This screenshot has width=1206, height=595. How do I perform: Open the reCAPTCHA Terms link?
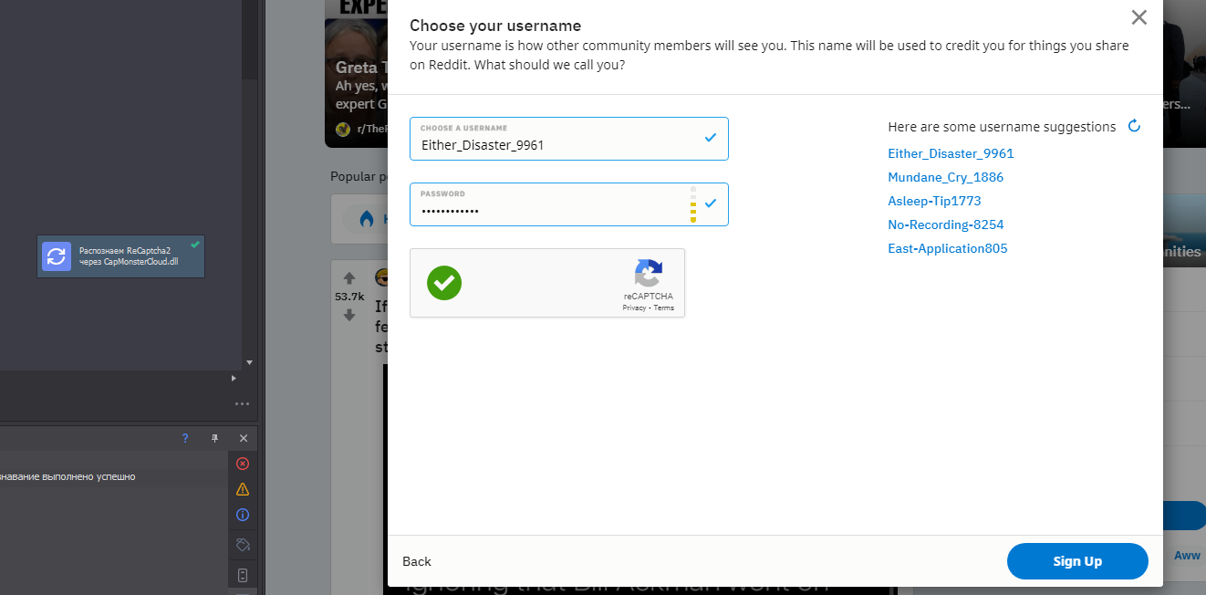click(664, 308)
